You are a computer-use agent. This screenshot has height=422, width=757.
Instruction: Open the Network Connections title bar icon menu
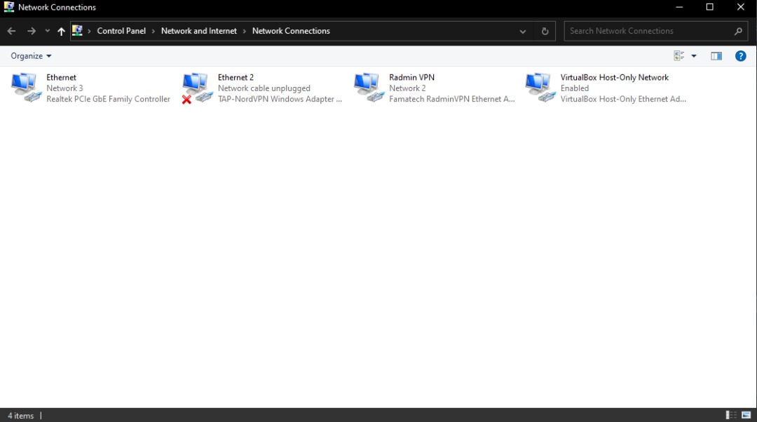click(x=8, y=7)
